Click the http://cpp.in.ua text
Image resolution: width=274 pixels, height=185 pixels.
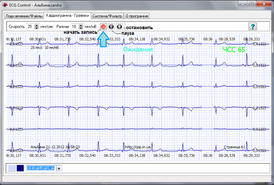click(x=138, y=147)
